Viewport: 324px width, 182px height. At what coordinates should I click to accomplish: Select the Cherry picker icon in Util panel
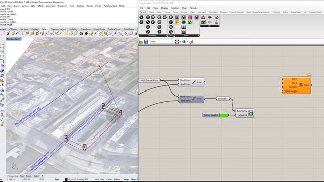203,17
